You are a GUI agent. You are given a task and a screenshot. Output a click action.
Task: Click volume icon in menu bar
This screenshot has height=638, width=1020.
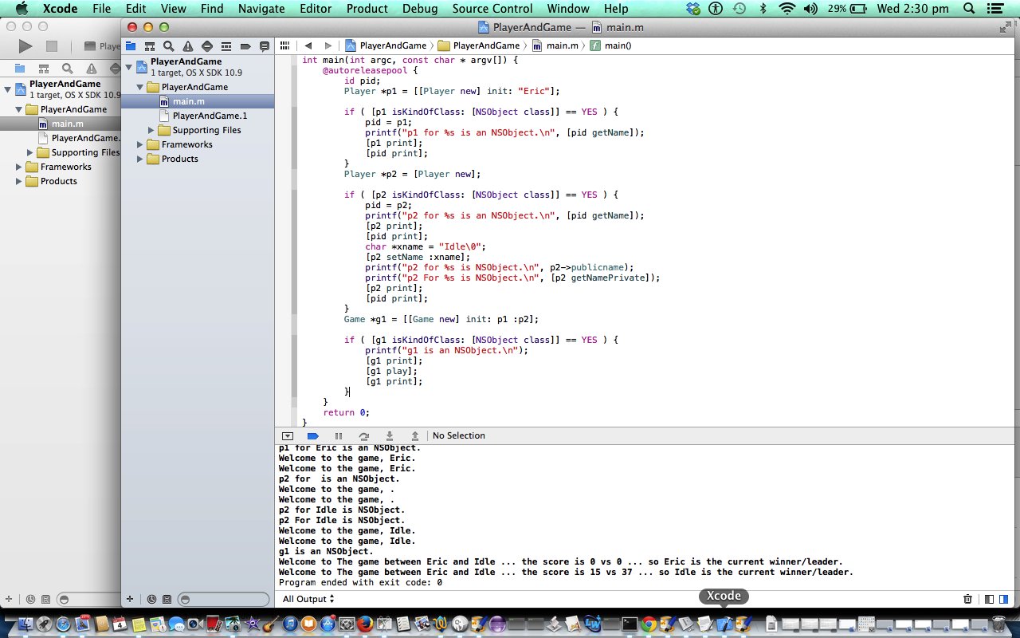point(810,9)
